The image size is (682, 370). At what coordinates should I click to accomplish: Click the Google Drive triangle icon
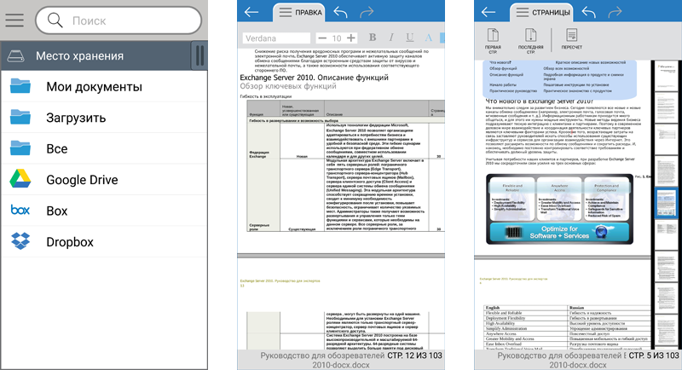coord(20,179)
